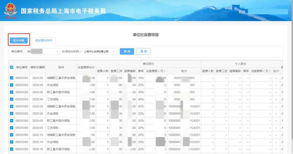Reset the filters with 重置 button
Screen dimensions: 293x154
144,51
